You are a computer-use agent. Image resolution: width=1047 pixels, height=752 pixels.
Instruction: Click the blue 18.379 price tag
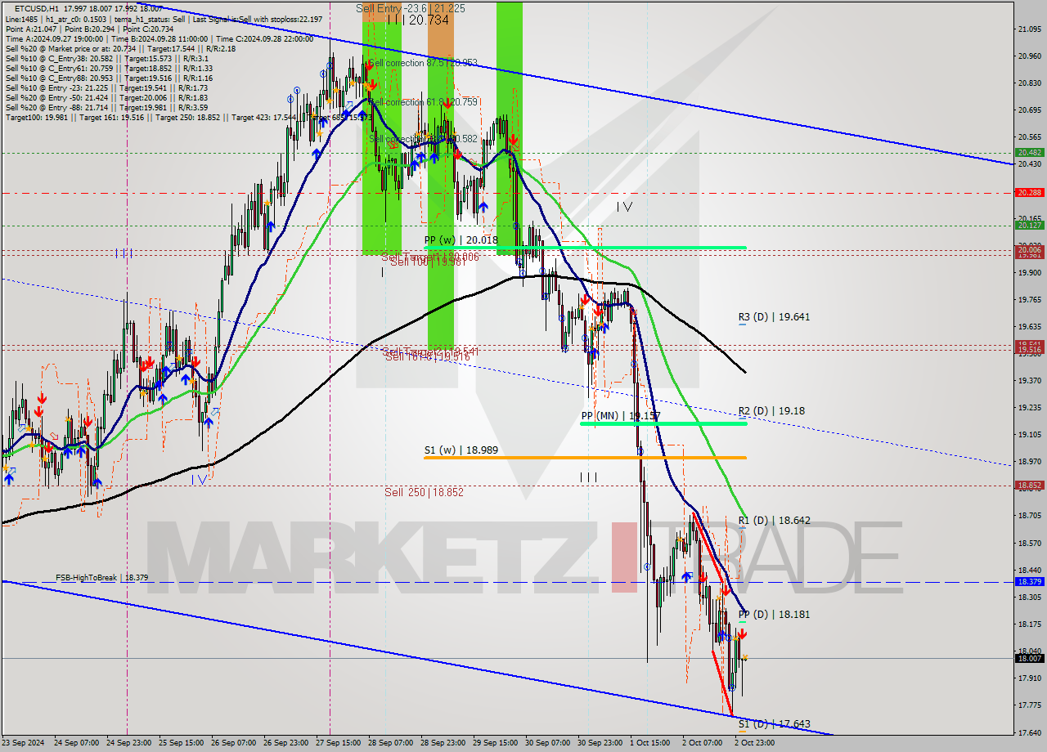[1029, 582]
